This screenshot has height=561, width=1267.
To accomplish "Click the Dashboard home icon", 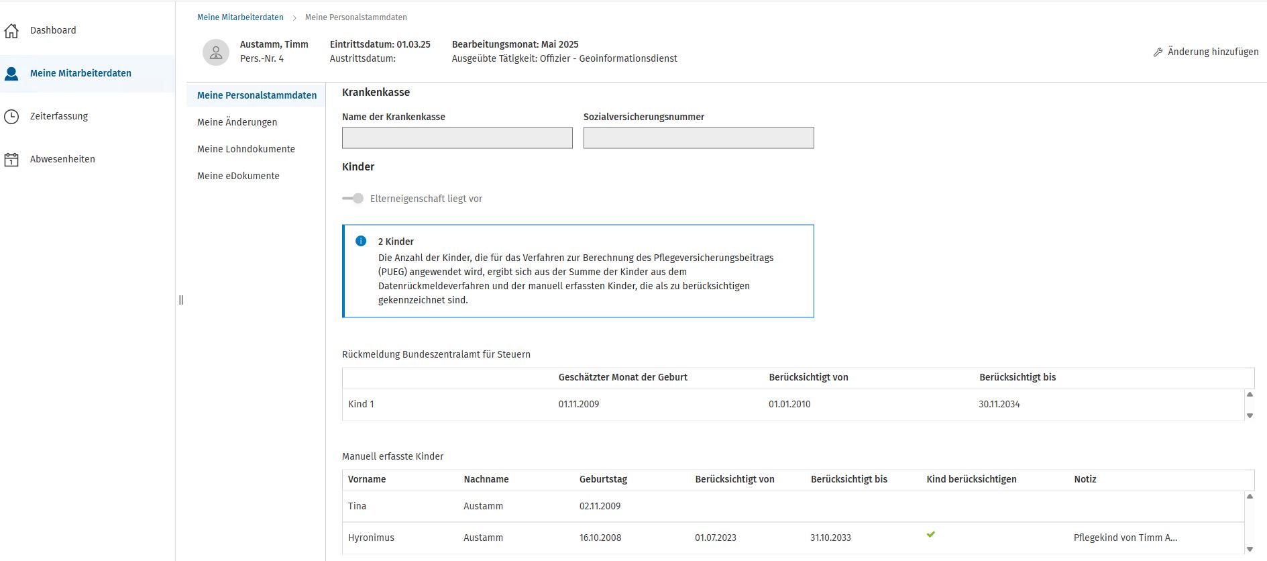I will tap(11, 31).
